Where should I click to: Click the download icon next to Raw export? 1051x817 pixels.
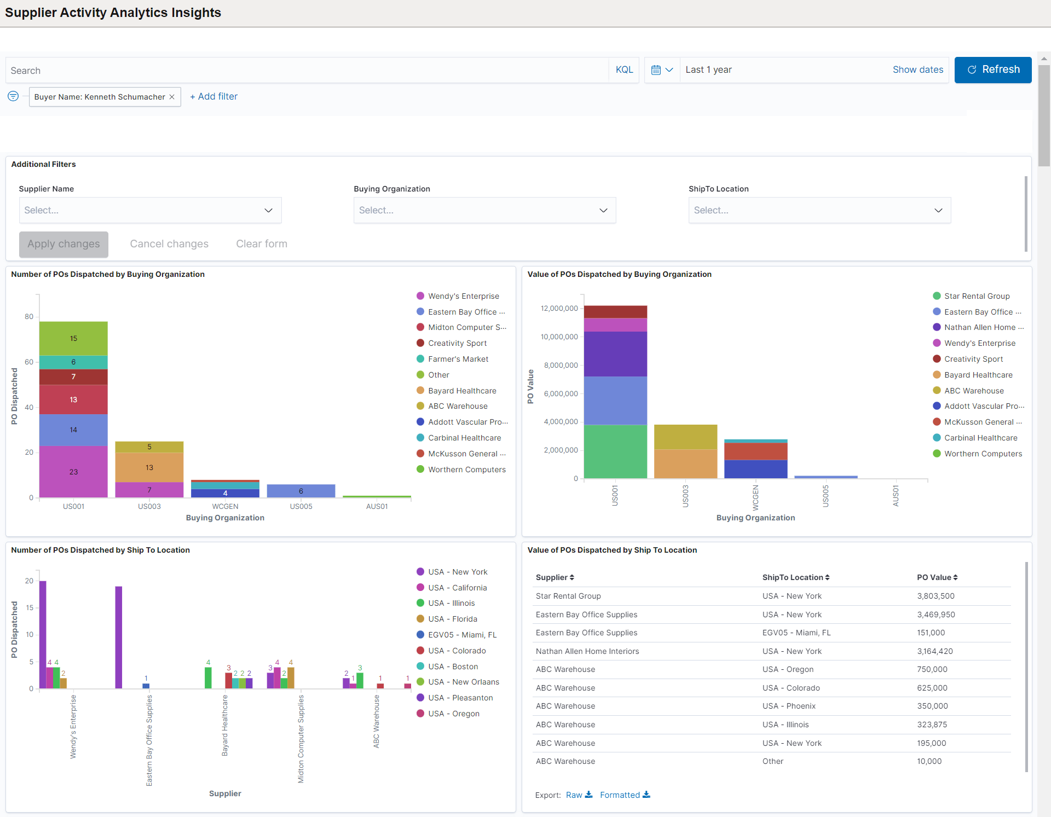(x=588, y=795)
